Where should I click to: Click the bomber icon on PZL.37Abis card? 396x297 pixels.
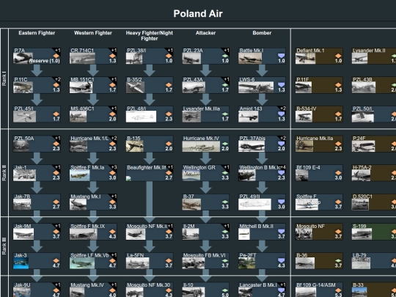(x=282, y=144)
